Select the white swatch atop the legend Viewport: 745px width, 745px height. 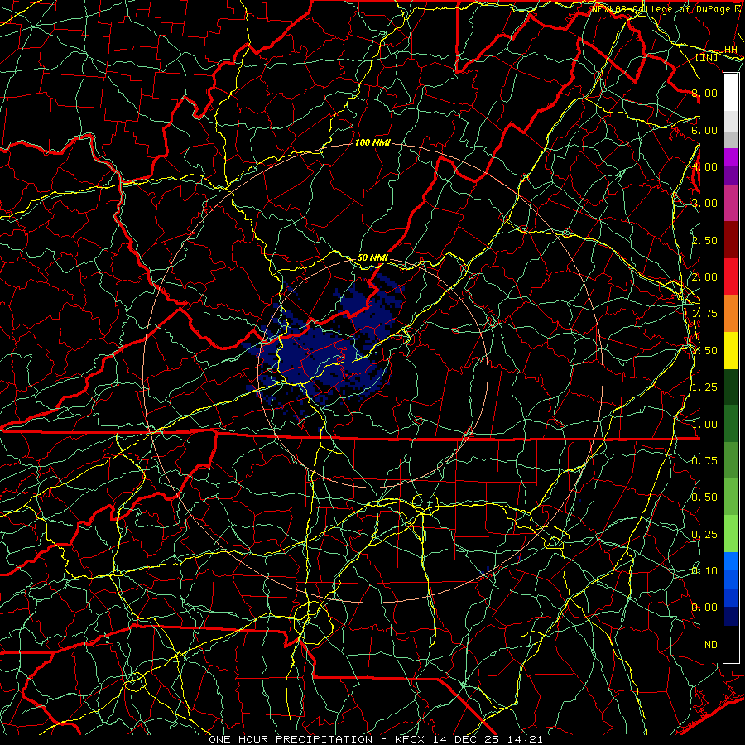pyautogui.click(x=731, y=93)
